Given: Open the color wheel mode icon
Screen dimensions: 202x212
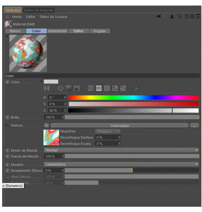Looking at the screenshot, I should pos(61,88).
